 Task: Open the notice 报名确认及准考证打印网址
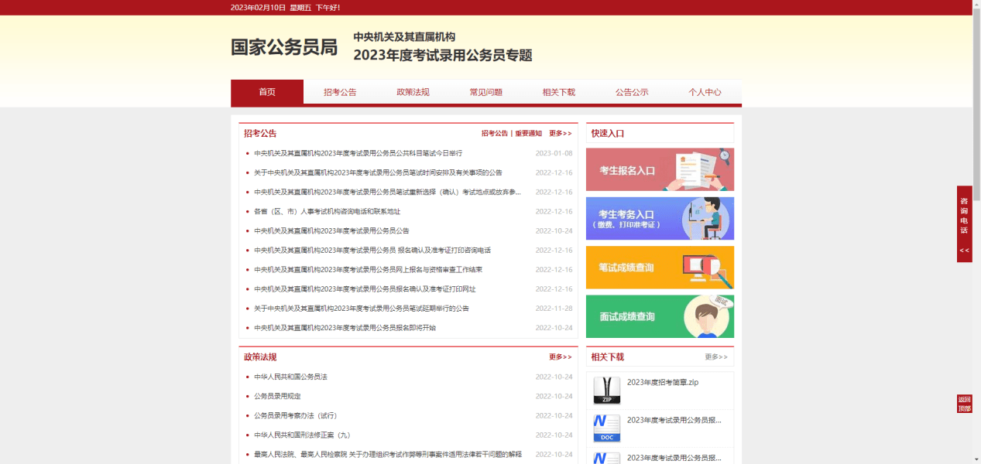[x=365, y=288]
